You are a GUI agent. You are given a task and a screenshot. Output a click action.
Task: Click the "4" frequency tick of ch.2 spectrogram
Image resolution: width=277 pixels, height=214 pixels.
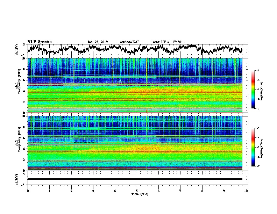click(x=24, y=149)
